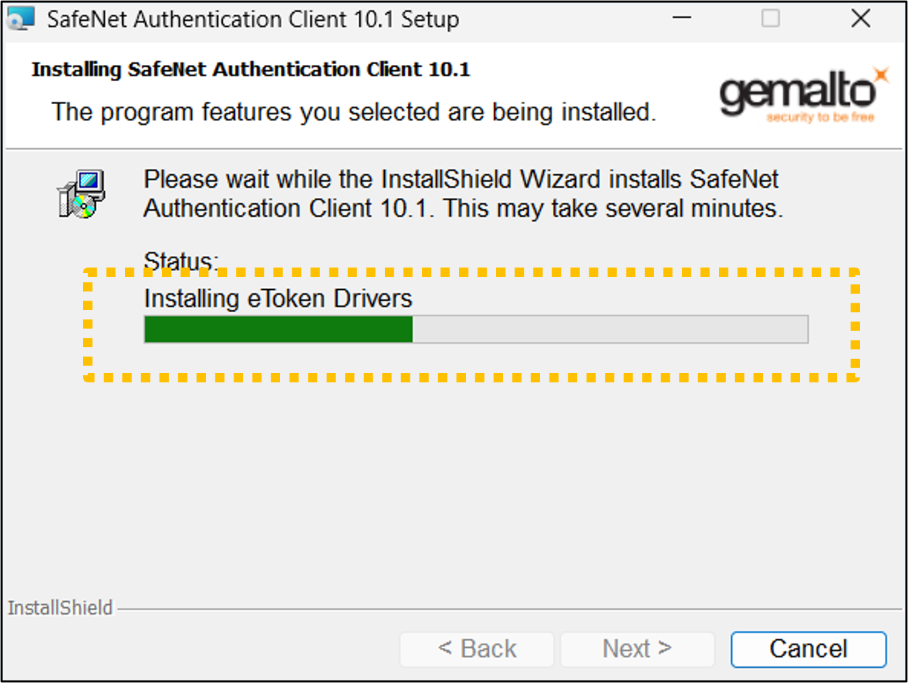The width and height of the screenshot is (908, 683).
Task: Minimize the setup window
Action: pyautogui.click(x=682, y=18)
